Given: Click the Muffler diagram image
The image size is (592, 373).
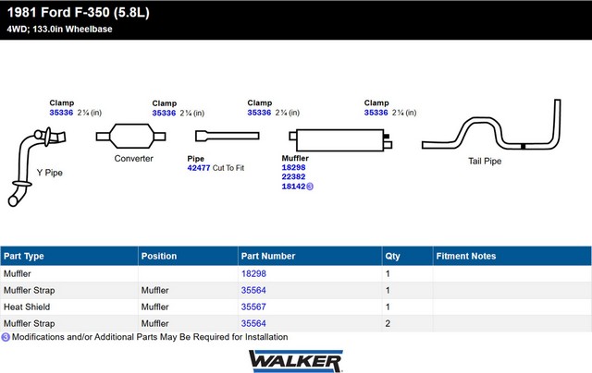Looking at the screenshot, I should tap(340, 140).
